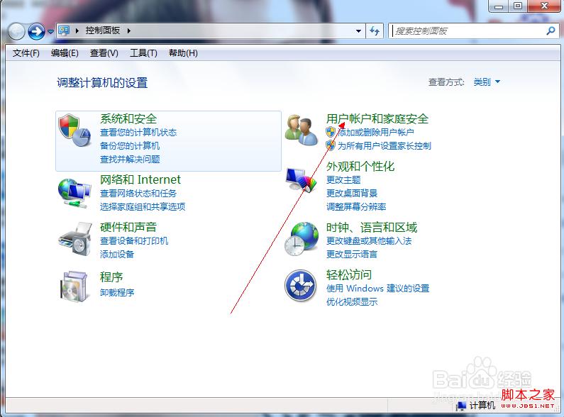The image size is (564, 417).
Task: Open System and Security shield icon
Action: (74, 130)
